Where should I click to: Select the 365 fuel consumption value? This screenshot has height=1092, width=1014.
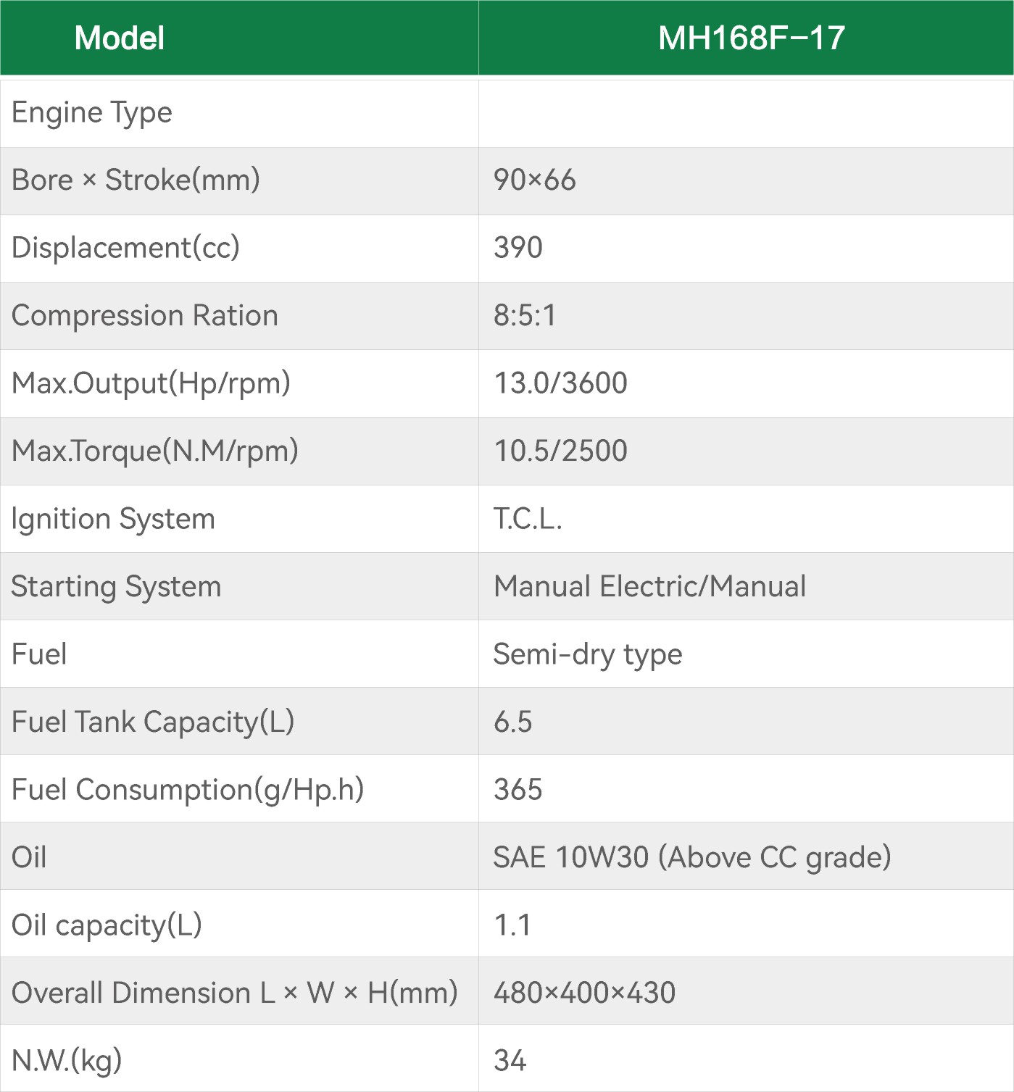coord(518,790)
